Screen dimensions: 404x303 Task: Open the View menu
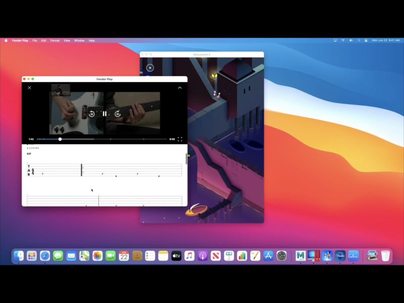[67, 40]
